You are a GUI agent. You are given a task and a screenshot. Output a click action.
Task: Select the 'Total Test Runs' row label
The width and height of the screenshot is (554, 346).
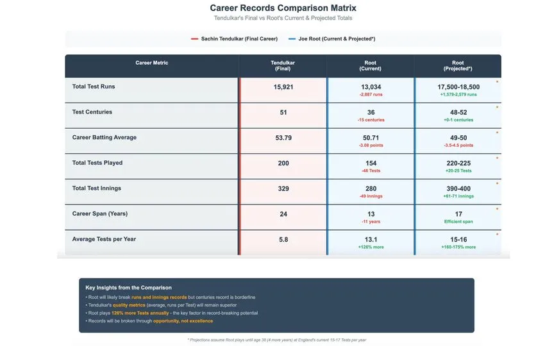click(94, 86)
